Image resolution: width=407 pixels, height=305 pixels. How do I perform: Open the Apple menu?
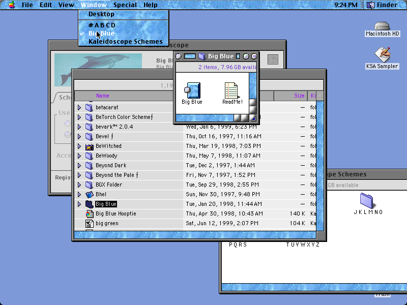point(12,5)
